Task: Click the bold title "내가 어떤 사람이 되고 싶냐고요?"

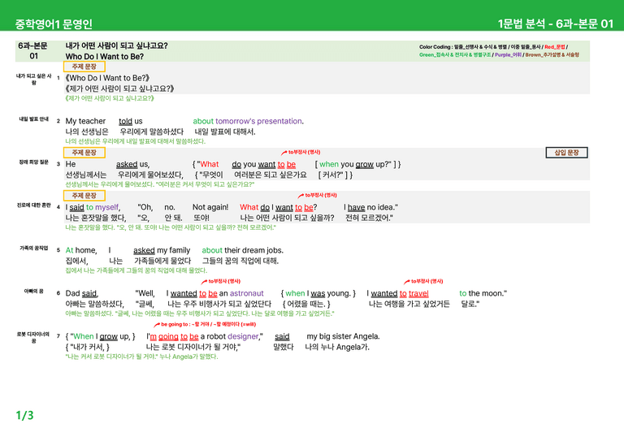Action: (117, 45)
